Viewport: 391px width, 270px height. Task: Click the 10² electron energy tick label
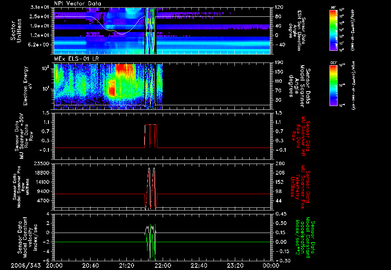pyautogui.click(x=45, y=68)
